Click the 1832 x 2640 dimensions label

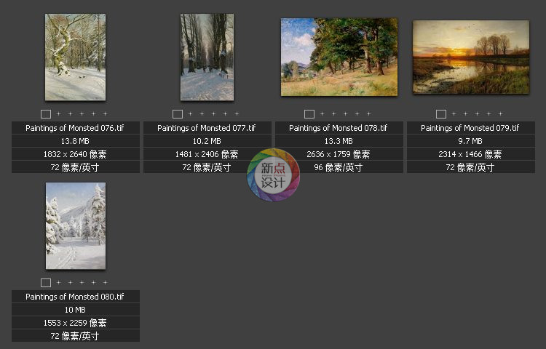[75, 154]
